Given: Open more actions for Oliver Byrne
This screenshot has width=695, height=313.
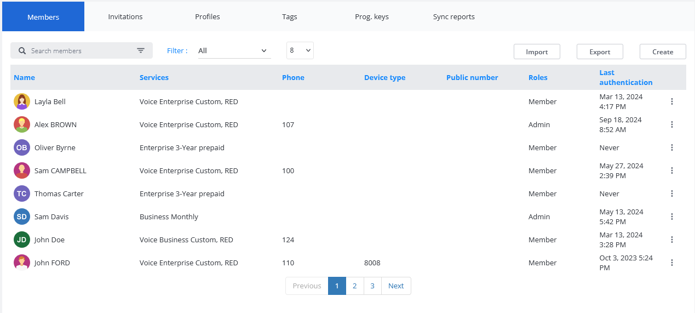Looking at the screenshot, I should click(x=672, y=147).
